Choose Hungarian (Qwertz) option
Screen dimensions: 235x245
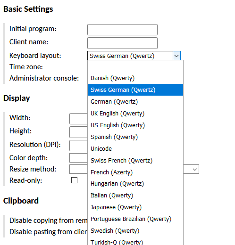135,184
